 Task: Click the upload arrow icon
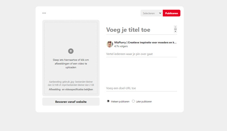click(71, 51)
